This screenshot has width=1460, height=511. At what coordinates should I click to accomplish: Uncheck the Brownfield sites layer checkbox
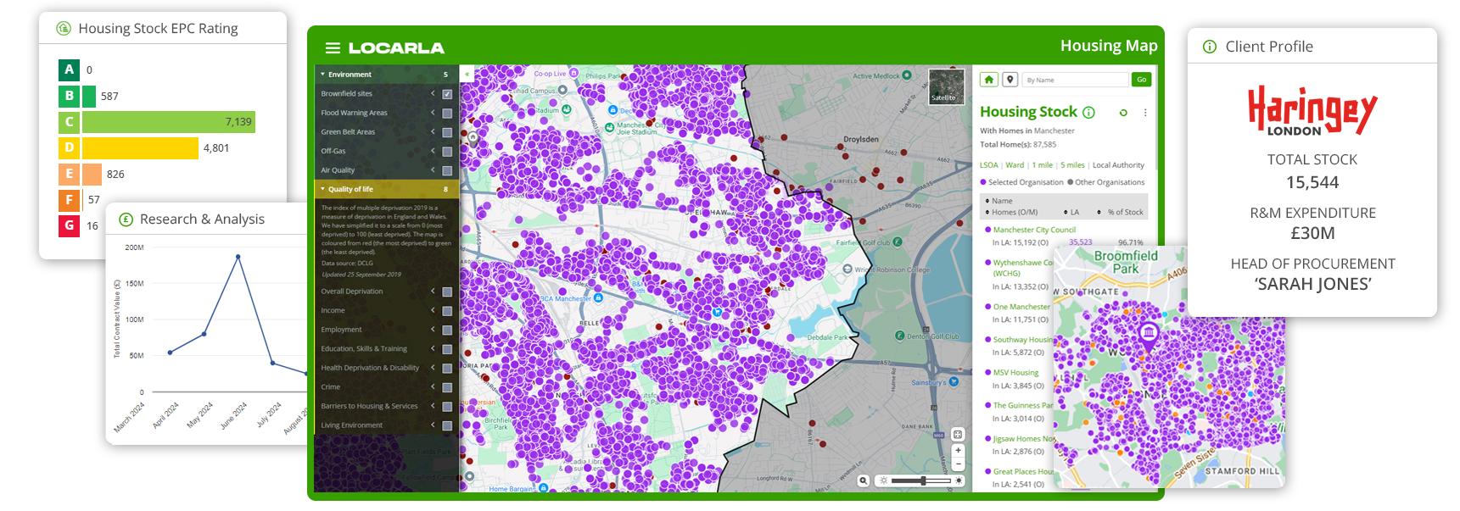447,94
